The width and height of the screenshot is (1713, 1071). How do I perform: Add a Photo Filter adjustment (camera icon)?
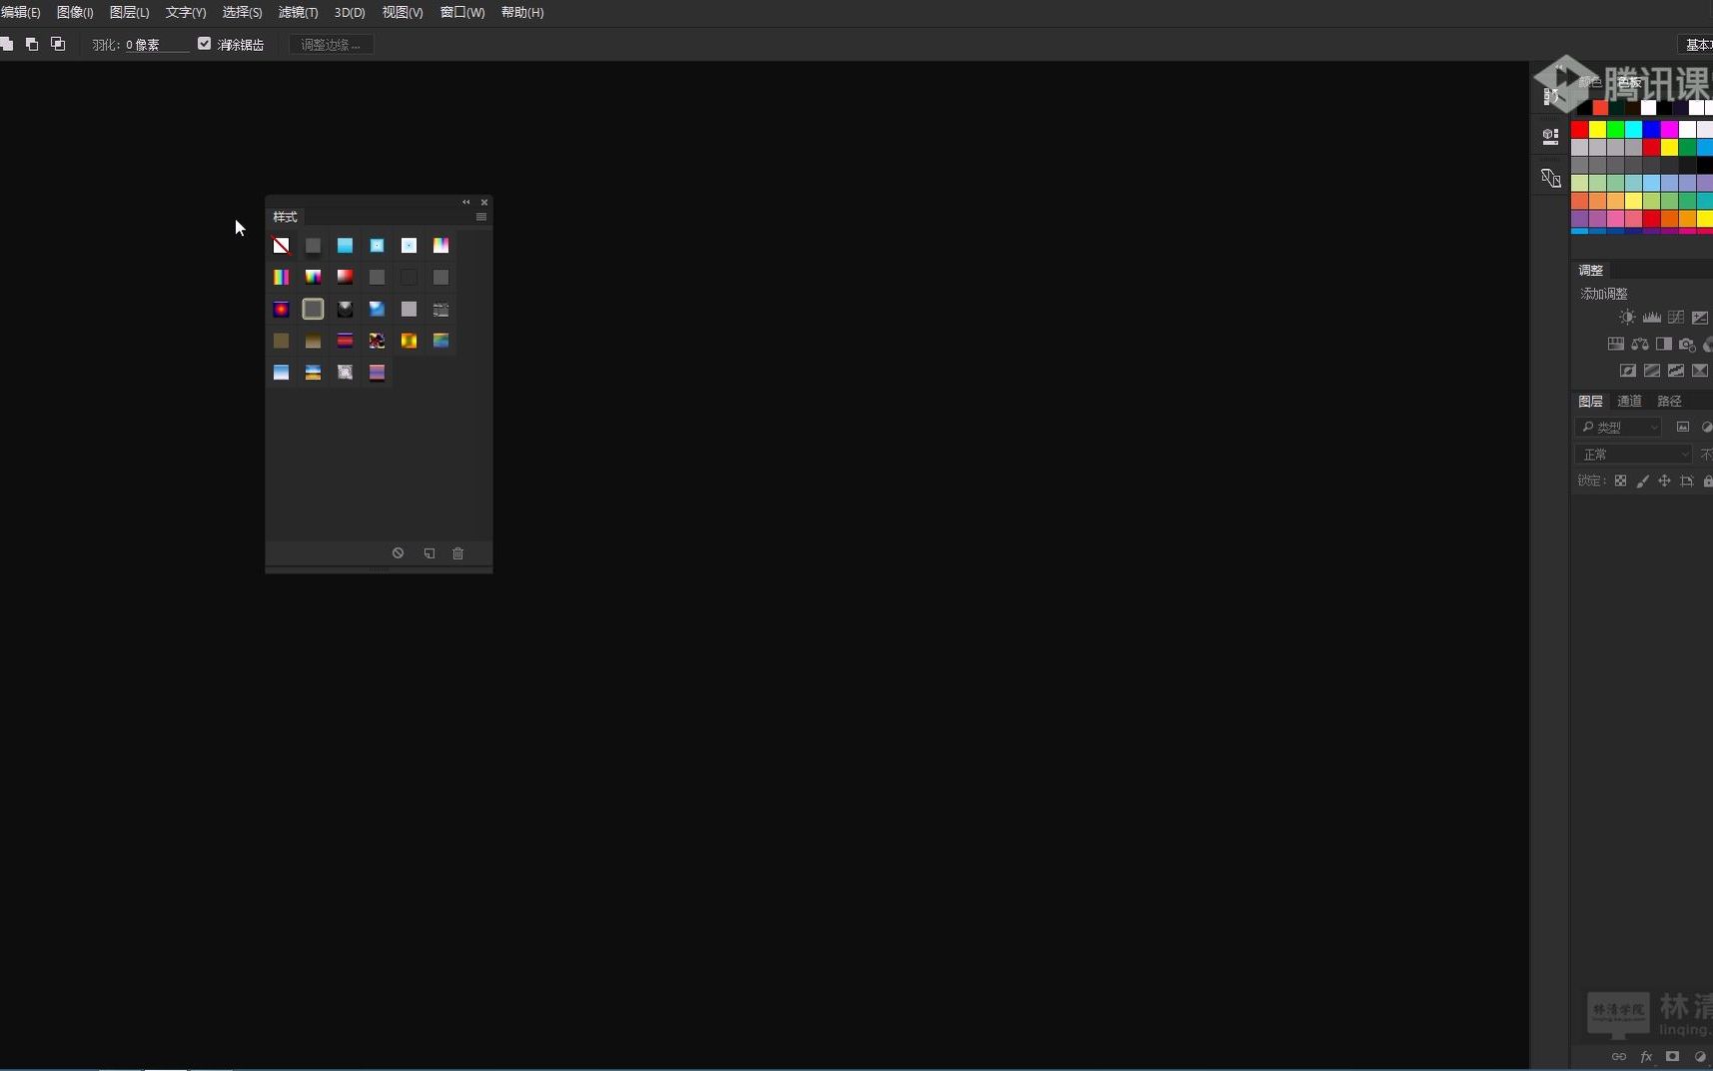click(x=1688, y=344)
